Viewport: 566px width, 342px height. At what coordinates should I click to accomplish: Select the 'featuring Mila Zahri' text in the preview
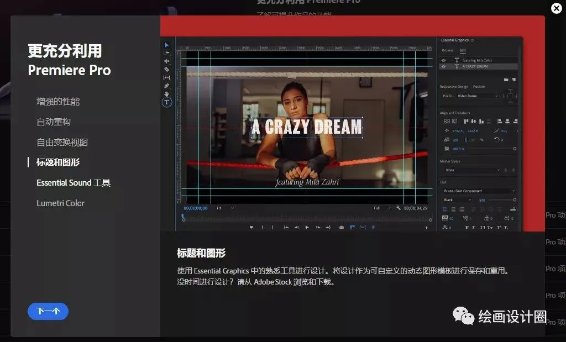click(307, 182)
